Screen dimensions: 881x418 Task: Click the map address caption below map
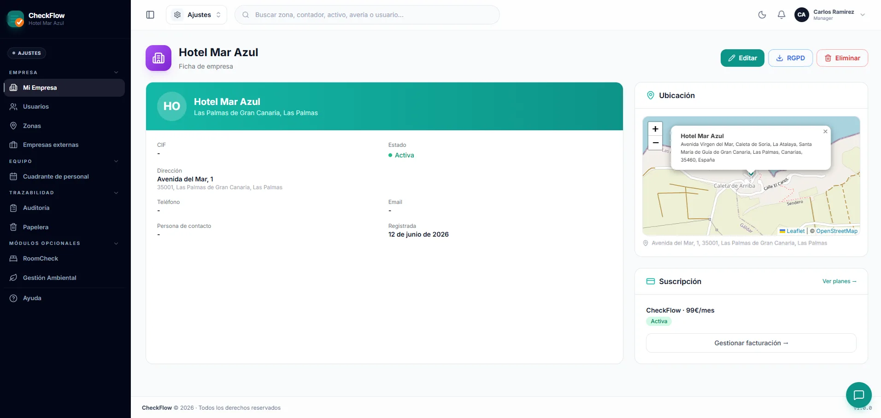point(739,243)
